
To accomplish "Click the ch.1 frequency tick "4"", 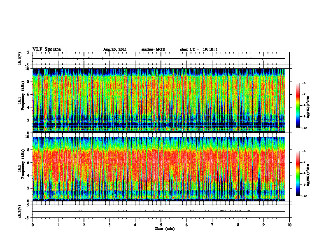I will tap(29, 107).
